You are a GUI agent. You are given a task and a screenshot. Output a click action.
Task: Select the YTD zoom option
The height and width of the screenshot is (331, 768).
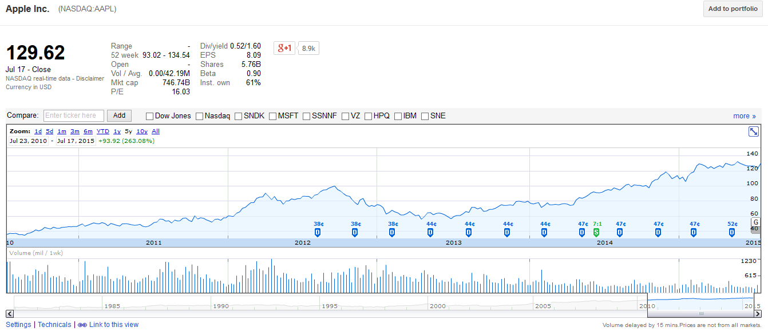[103, 131]
